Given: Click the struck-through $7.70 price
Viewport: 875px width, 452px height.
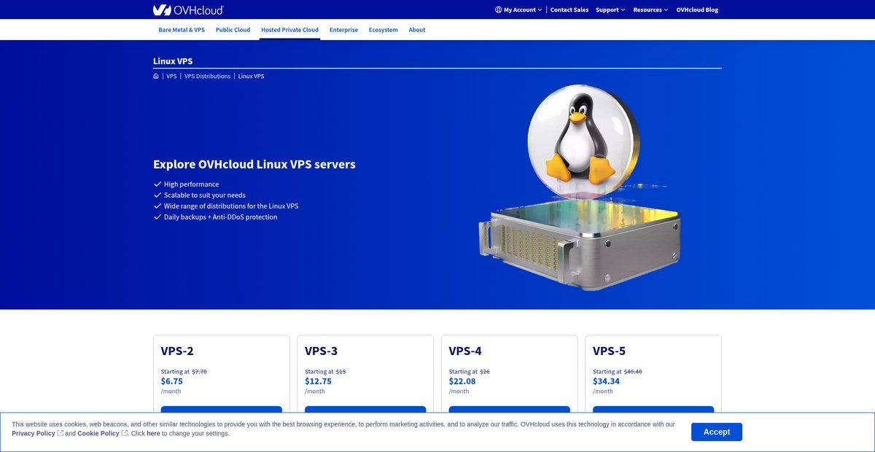Looking at the screenshot, I should pyautogui.click(x=199, y=371).
